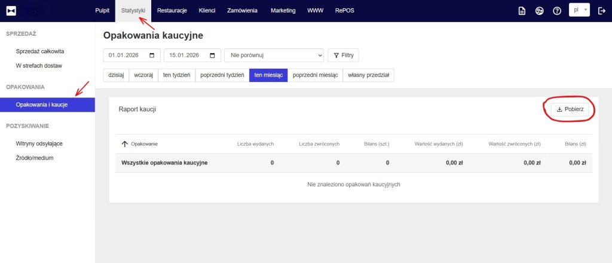Viewport: 612px width, 263px height.
Task: Sort by Opakowanie column arrow
Action: pyautogui.click(x=125, y=144)
